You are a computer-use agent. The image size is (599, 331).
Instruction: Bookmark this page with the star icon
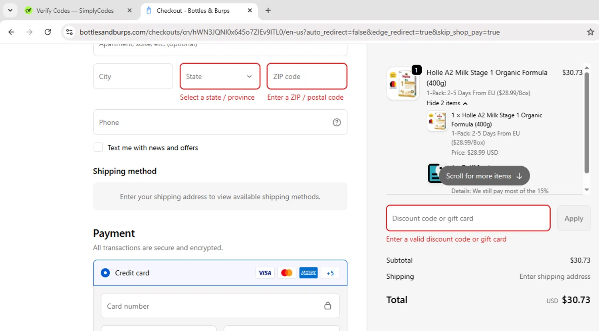pos(590,32)
